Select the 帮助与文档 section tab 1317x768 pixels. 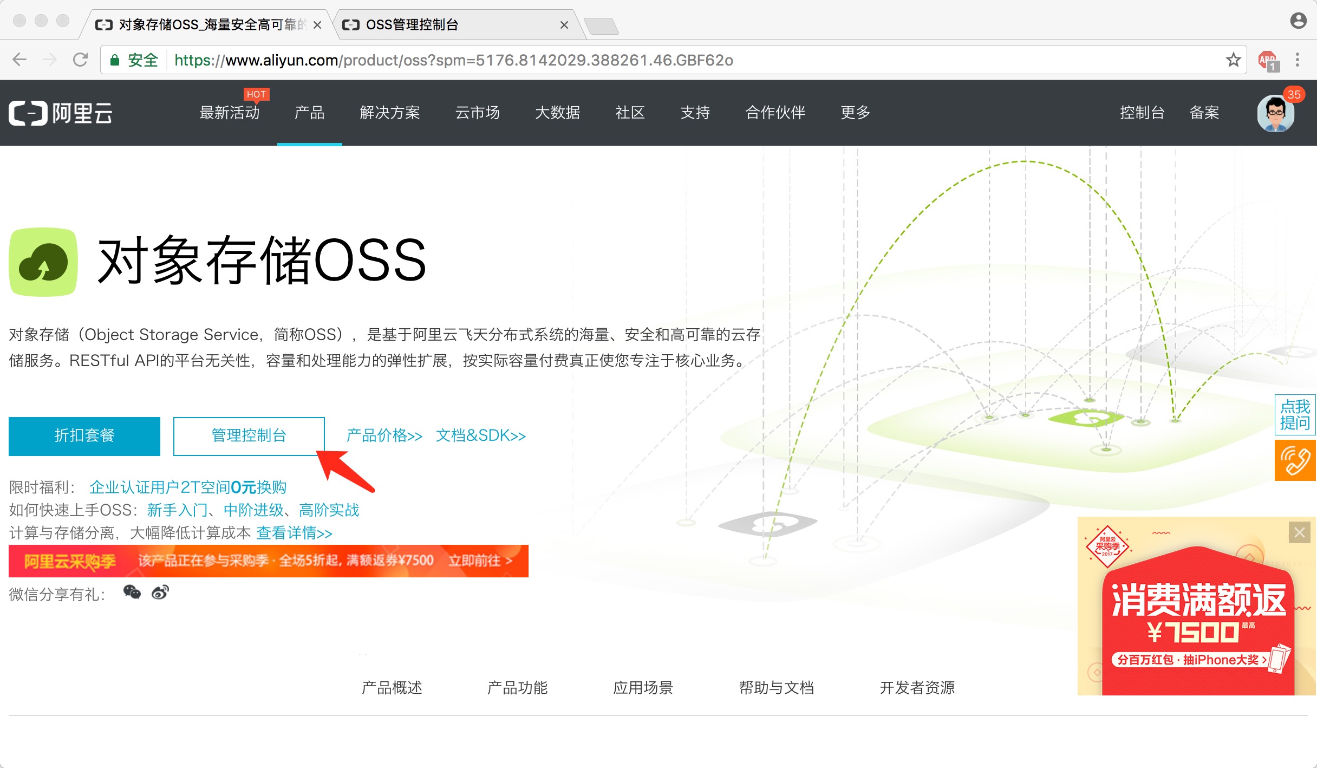777,688
